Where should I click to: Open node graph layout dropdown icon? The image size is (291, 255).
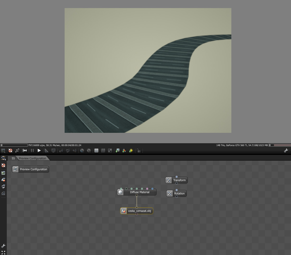(3, 158)
